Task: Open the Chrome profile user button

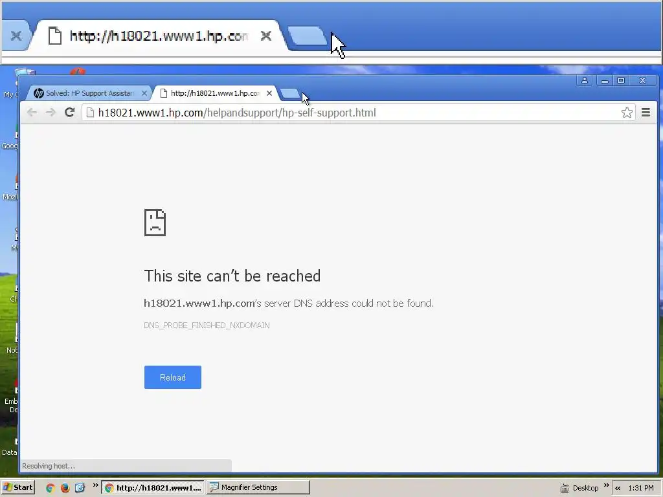Action: pyautogui.click(x=585, y=80)
